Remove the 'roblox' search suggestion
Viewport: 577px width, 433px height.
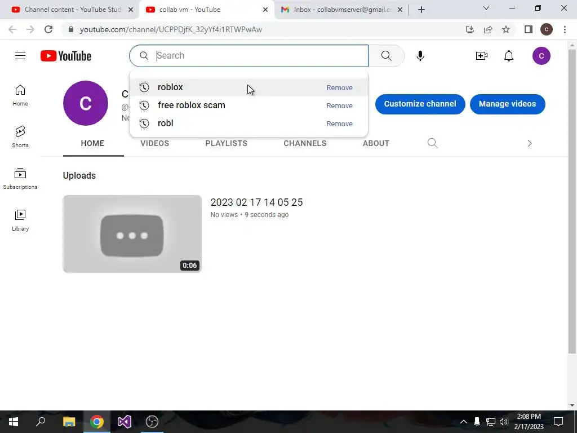(339, 87)
